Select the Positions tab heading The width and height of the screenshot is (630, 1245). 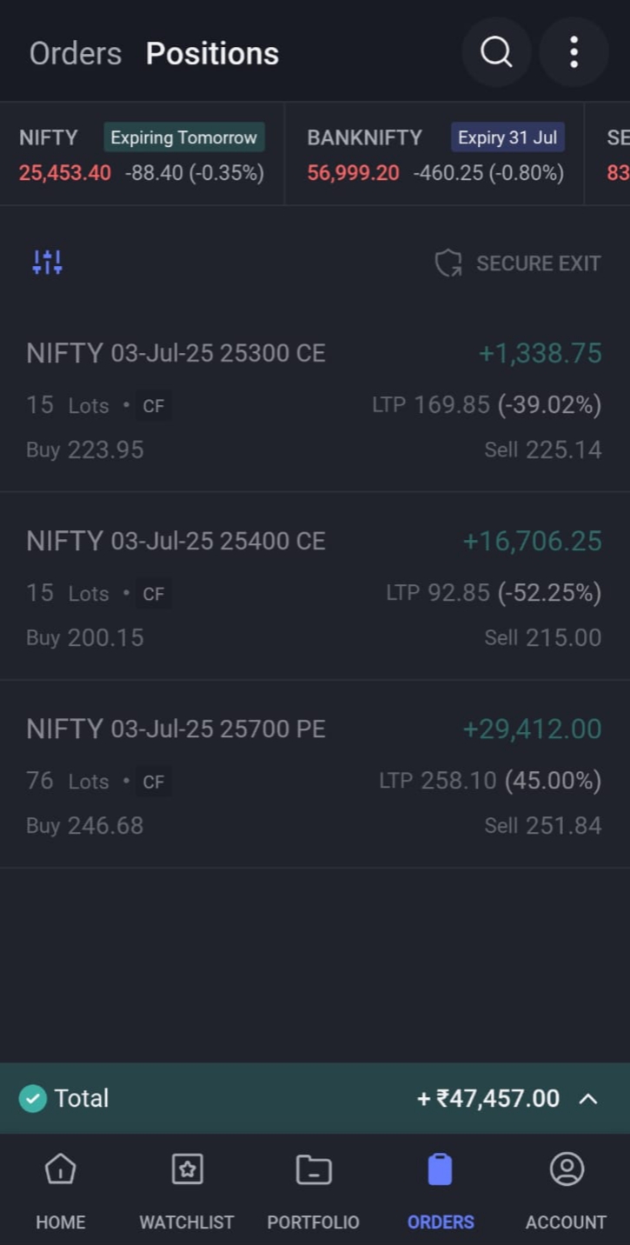click(212, 53)
